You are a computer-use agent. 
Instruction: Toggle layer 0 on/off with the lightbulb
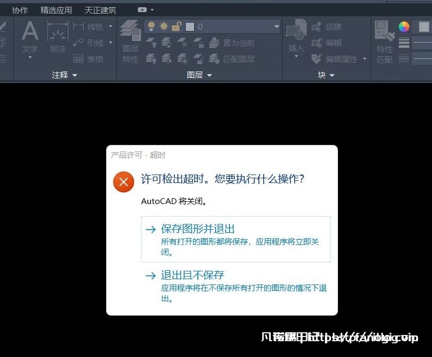tap(151, 26)
